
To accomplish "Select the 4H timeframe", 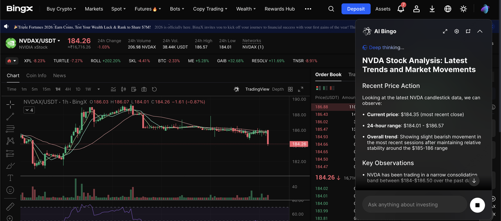I will 68,89.
